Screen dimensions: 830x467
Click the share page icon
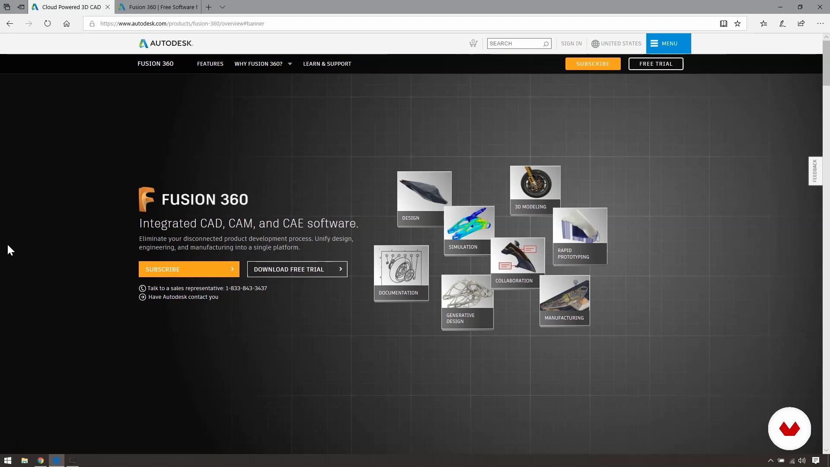tap(801, 23)
